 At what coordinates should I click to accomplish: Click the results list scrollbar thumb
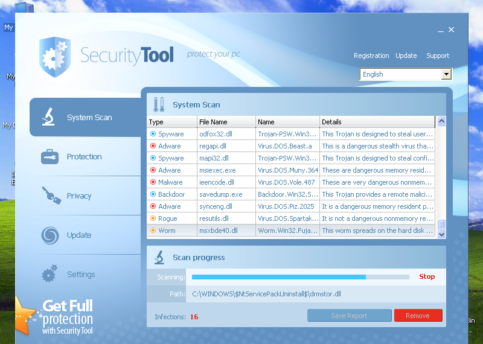point(441,224)
